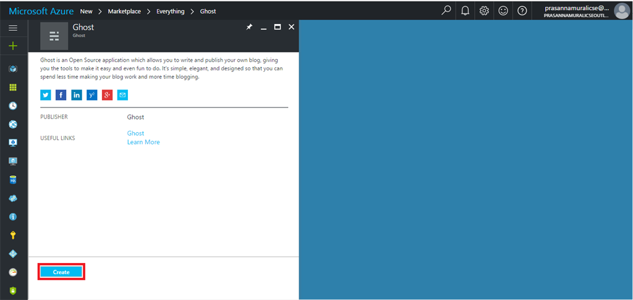
Task: Open the Ghost useful link
Action: [135, 133]
